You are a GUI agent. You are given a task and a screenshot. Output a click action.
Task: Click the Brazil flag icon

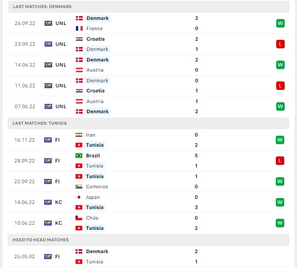pyautogui.click(x=79, y=156)
